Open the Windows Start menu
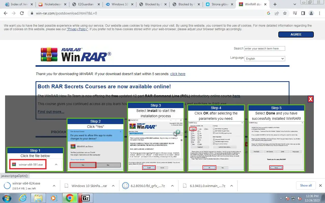This screenshot has width=325, height=203. click(x=7, y=198)
